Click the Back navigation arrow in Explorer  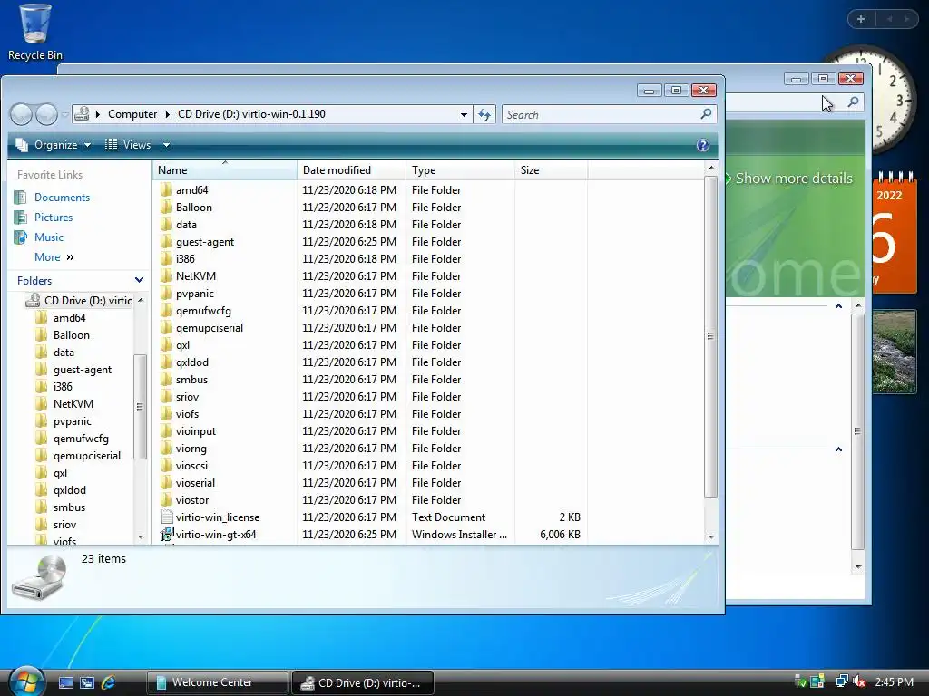point(22,114)
